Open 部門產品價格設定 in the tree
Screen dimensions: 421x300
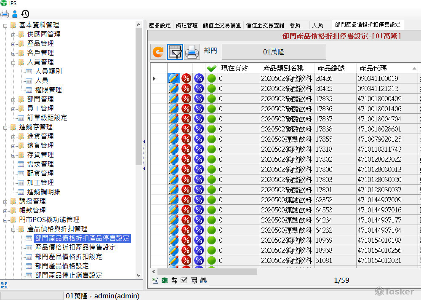tap(62, 266)
